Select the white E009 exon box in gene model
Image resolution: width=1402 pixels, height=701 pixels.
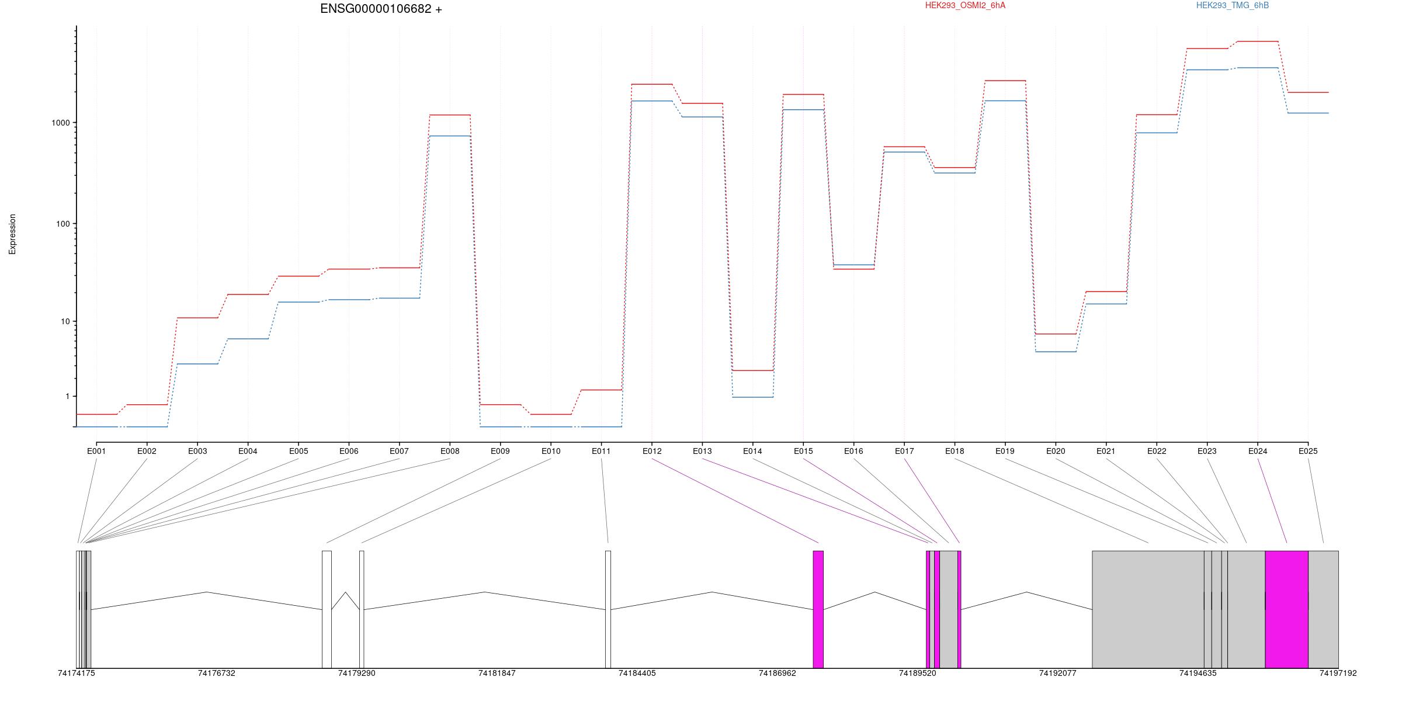click(327, 609)
